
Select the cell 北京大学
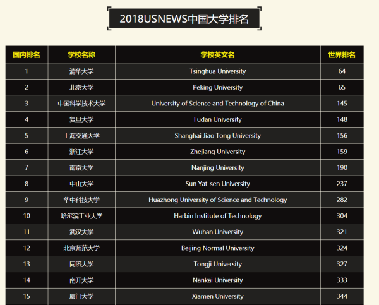81,87
